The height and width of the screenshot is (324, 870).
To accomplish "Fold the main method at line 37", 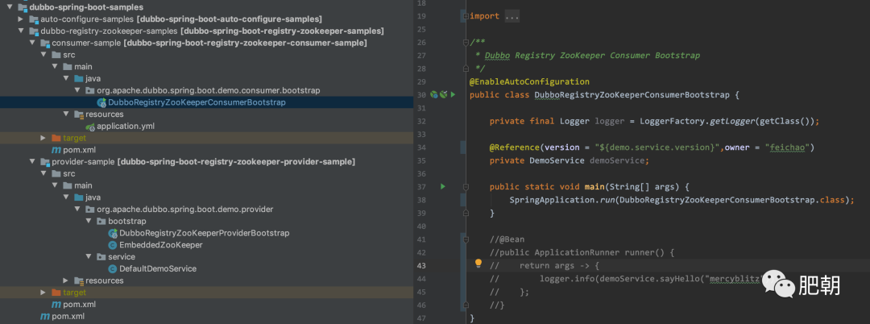I will pos(465,186).
